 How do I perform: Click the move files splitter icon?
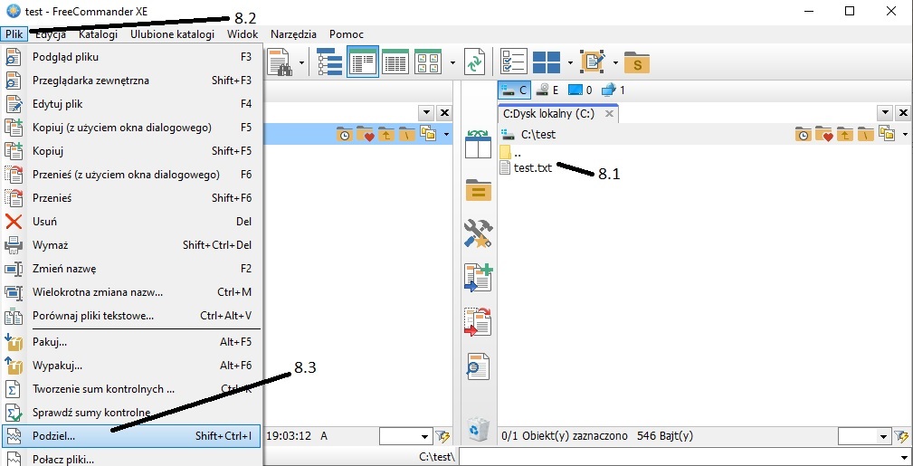coord(478,322)
